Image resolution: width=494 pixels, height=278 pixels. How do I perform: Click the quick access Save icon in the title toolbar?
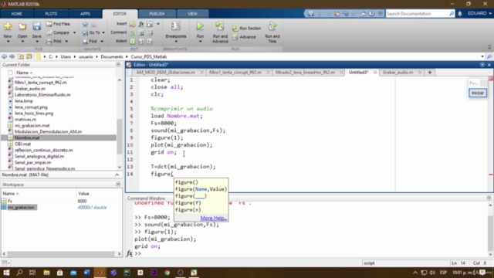310,14
